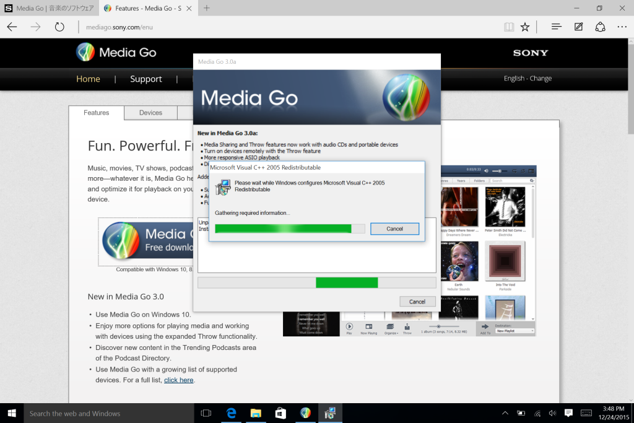Open the Support navigation item

point(146,79)
